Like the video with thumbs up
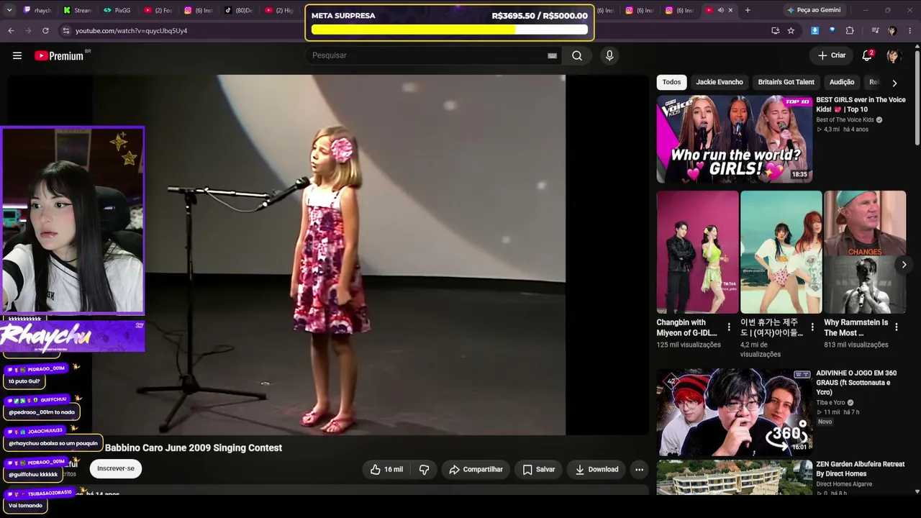This screenshot has width=921, height=518. pos(386,469)
